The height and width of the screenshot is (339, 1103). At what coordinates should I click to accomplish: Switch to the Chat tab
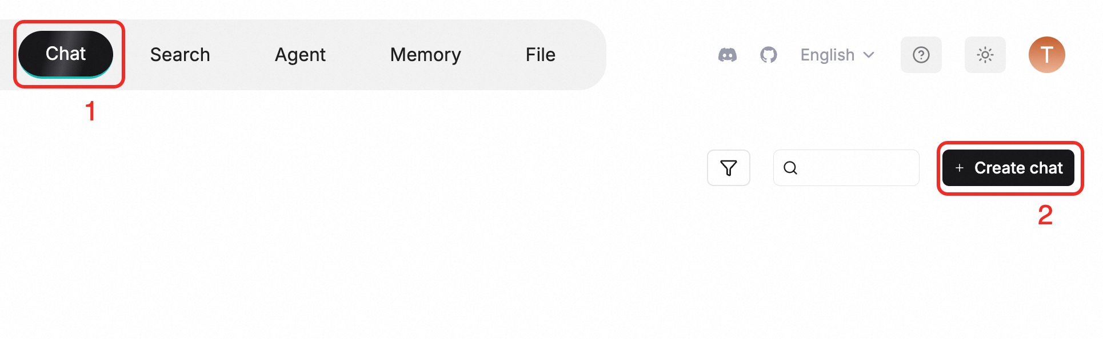(66, 54)
